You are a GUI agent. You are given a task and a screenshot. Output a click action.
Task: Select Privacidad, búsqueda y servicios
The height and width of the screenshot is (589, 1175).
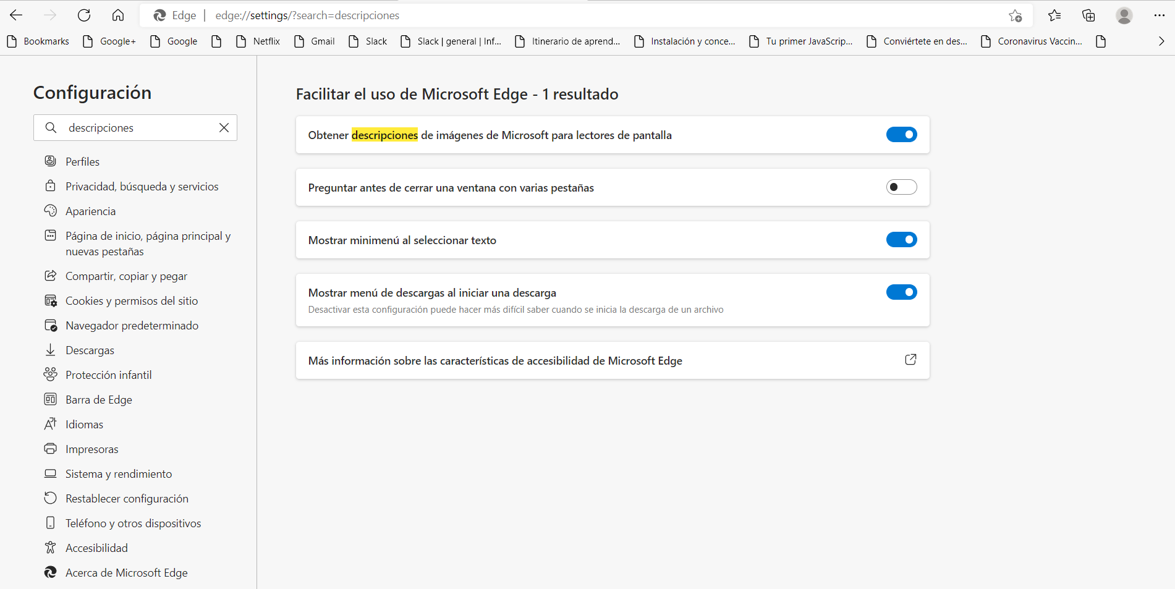[142, 186]
